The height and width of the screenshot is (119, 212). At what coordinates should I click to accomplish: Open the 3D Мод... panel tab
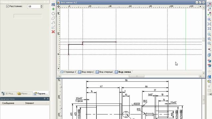point(8,94)
